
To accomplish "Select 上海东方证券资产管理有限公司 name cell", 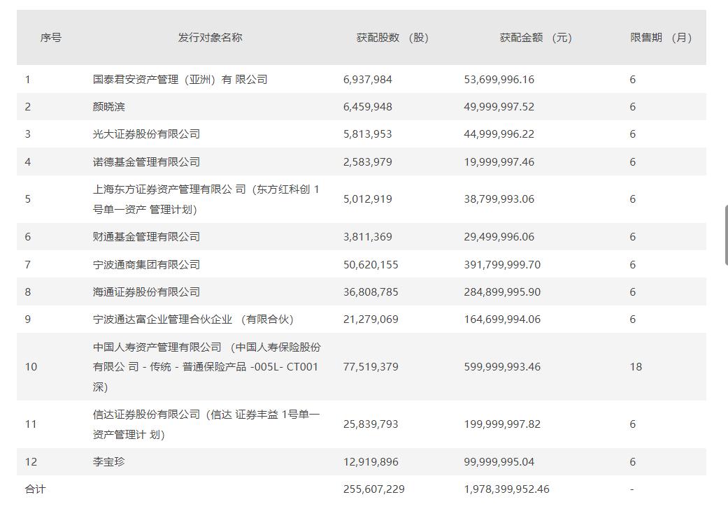I will 206,199.
